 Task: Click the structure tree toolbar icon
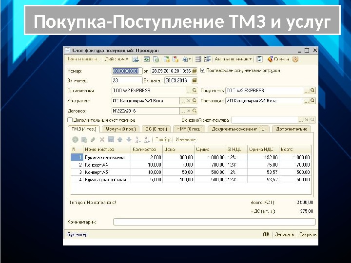tap(208, 59)
